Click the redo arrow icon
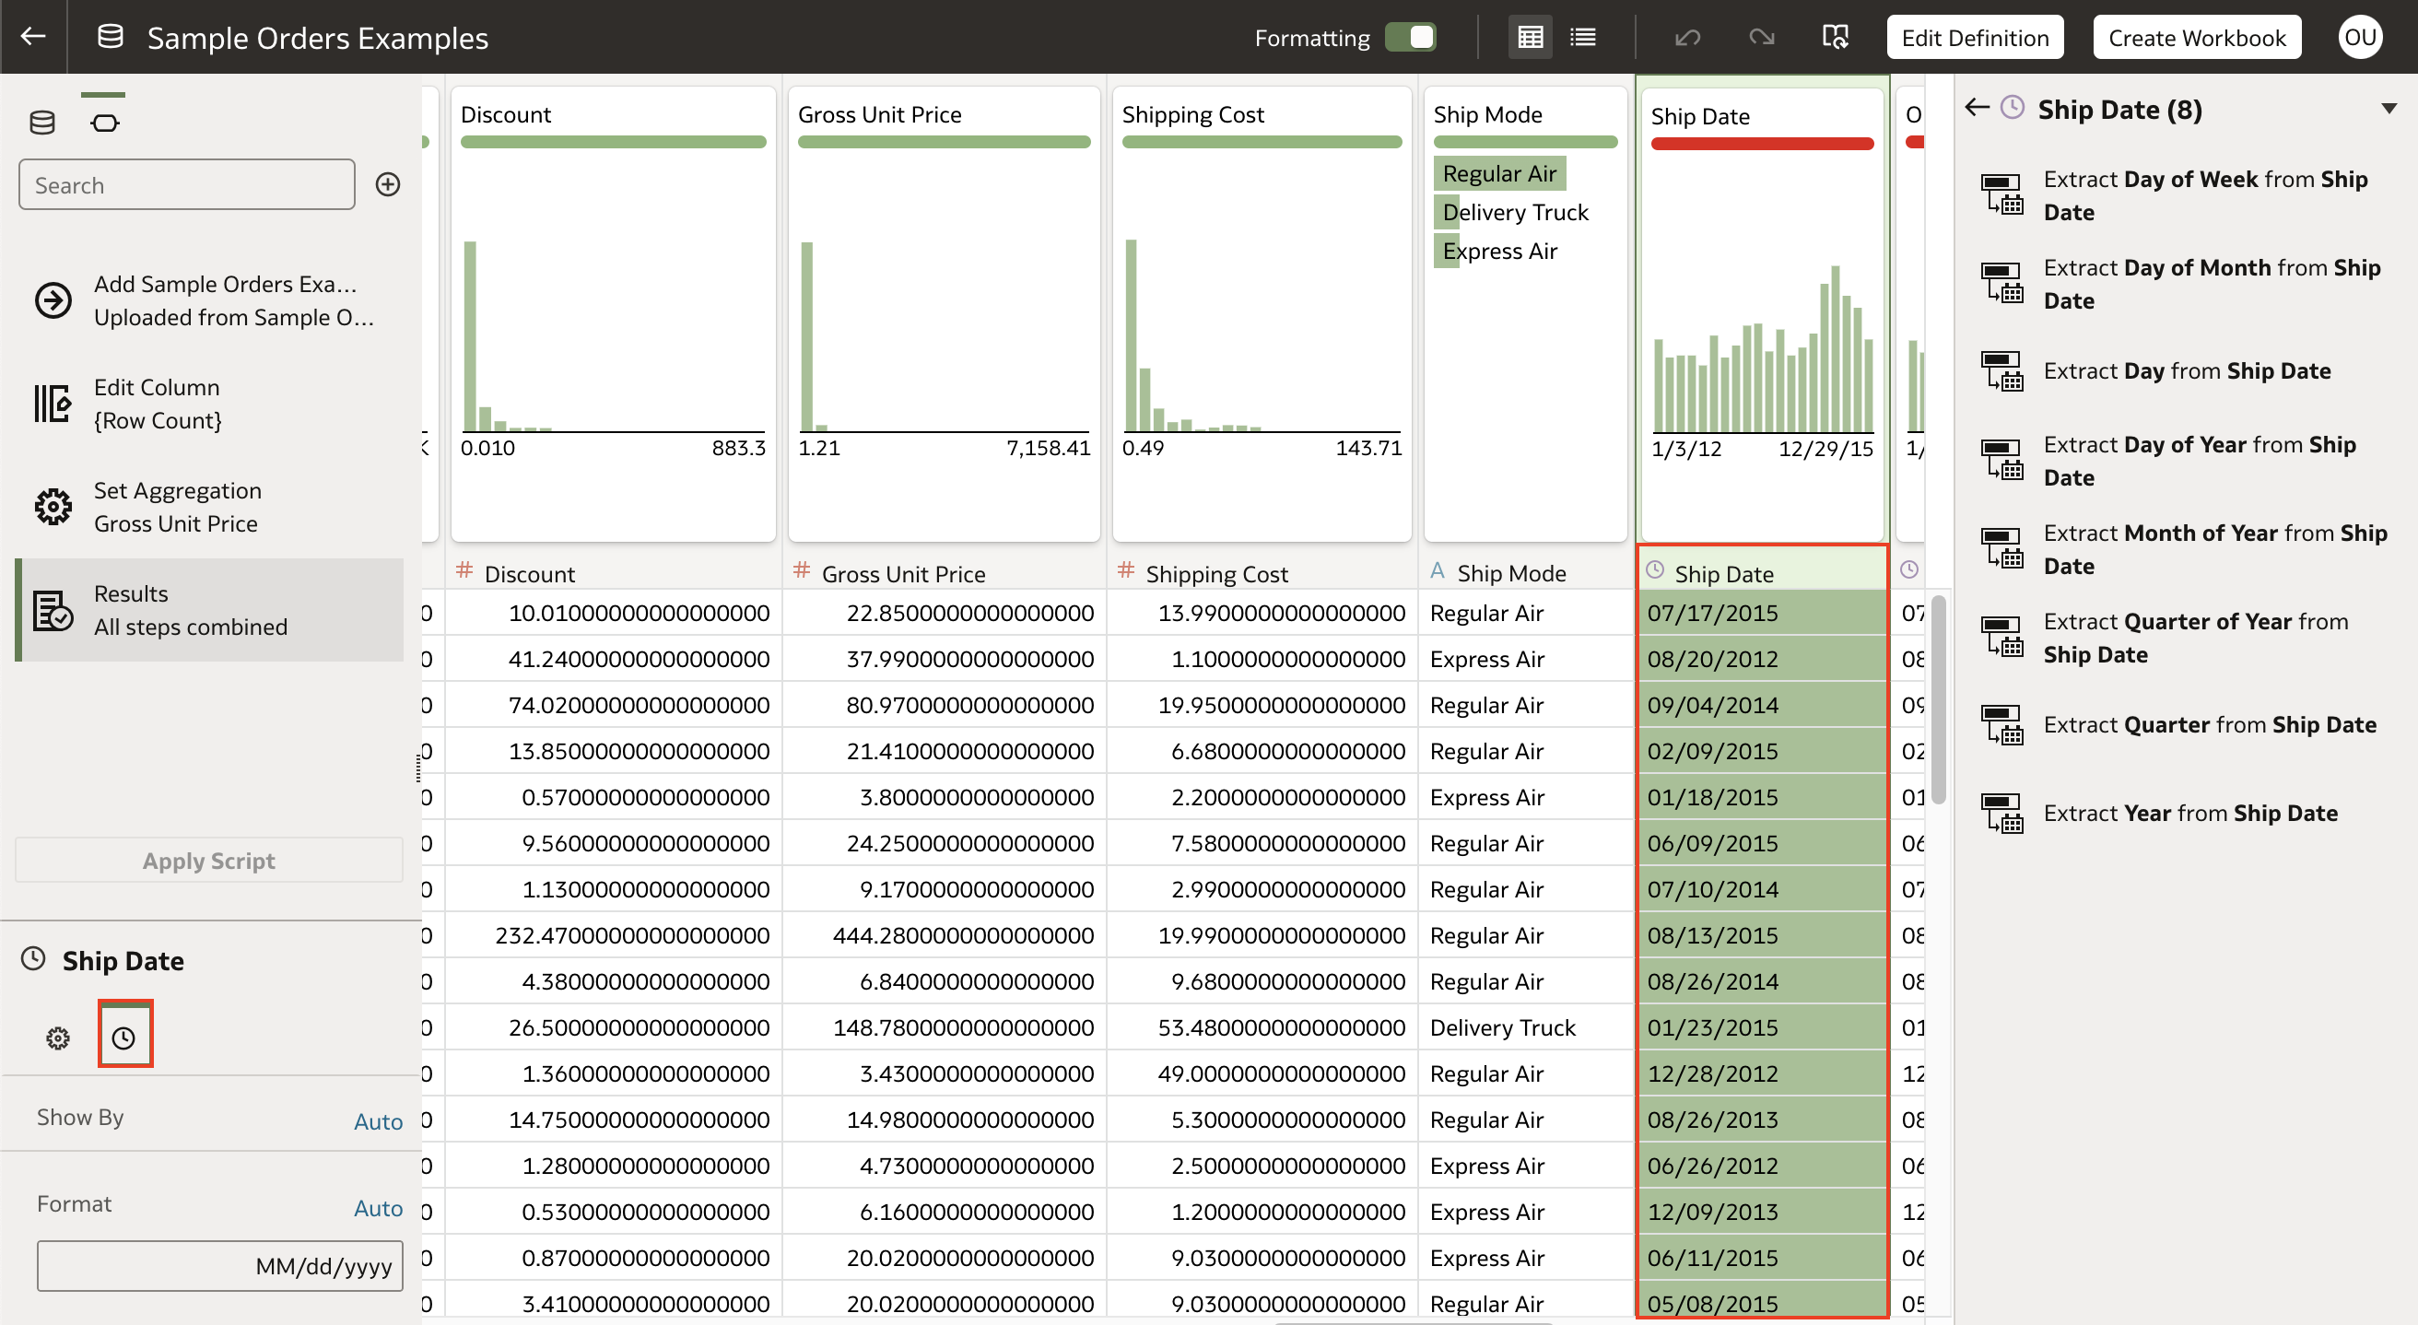Screen dimensions: 2418x1325 pyautogui.click(x=1761, y=38)
